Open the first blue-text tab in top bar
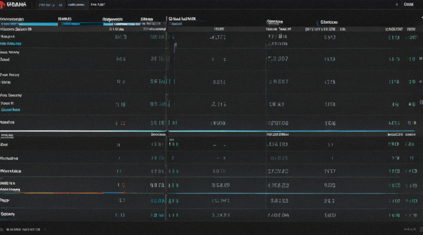 click(x=50, y=5)
